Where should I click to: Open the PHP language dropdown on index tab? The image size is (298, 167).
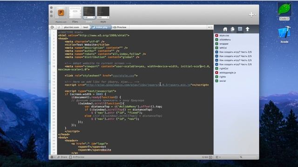89,18
